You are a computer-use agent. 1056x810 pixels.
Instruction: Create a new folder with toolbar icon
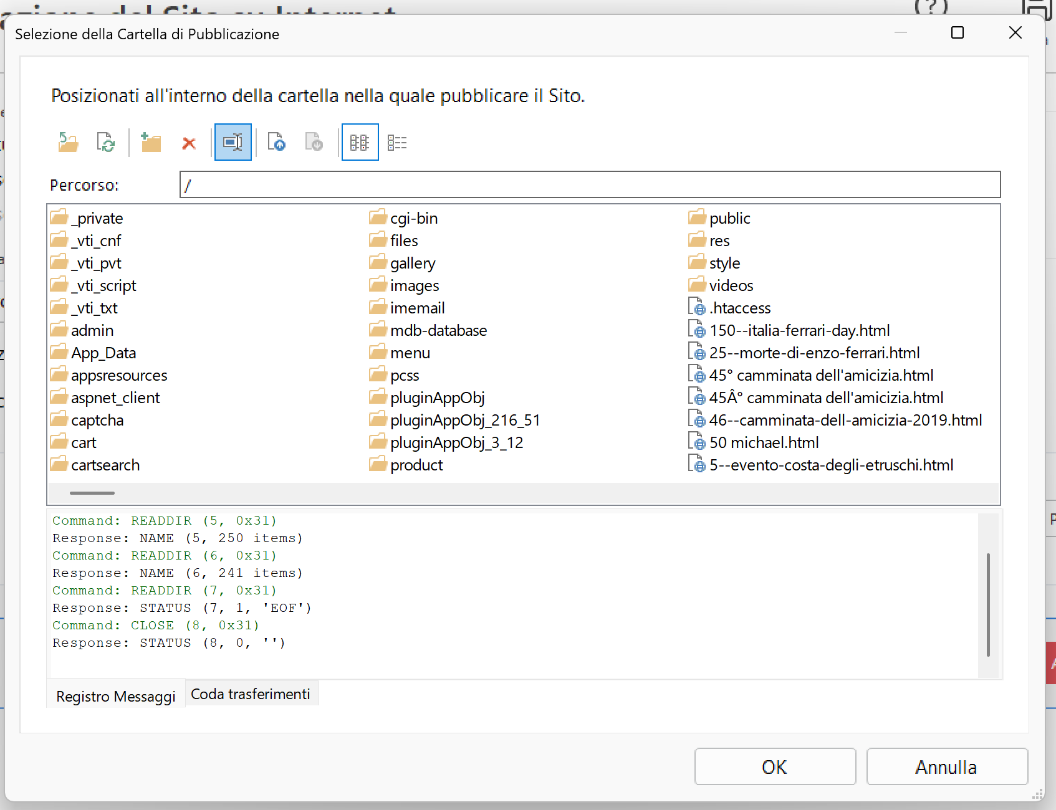tap(151, 143)
